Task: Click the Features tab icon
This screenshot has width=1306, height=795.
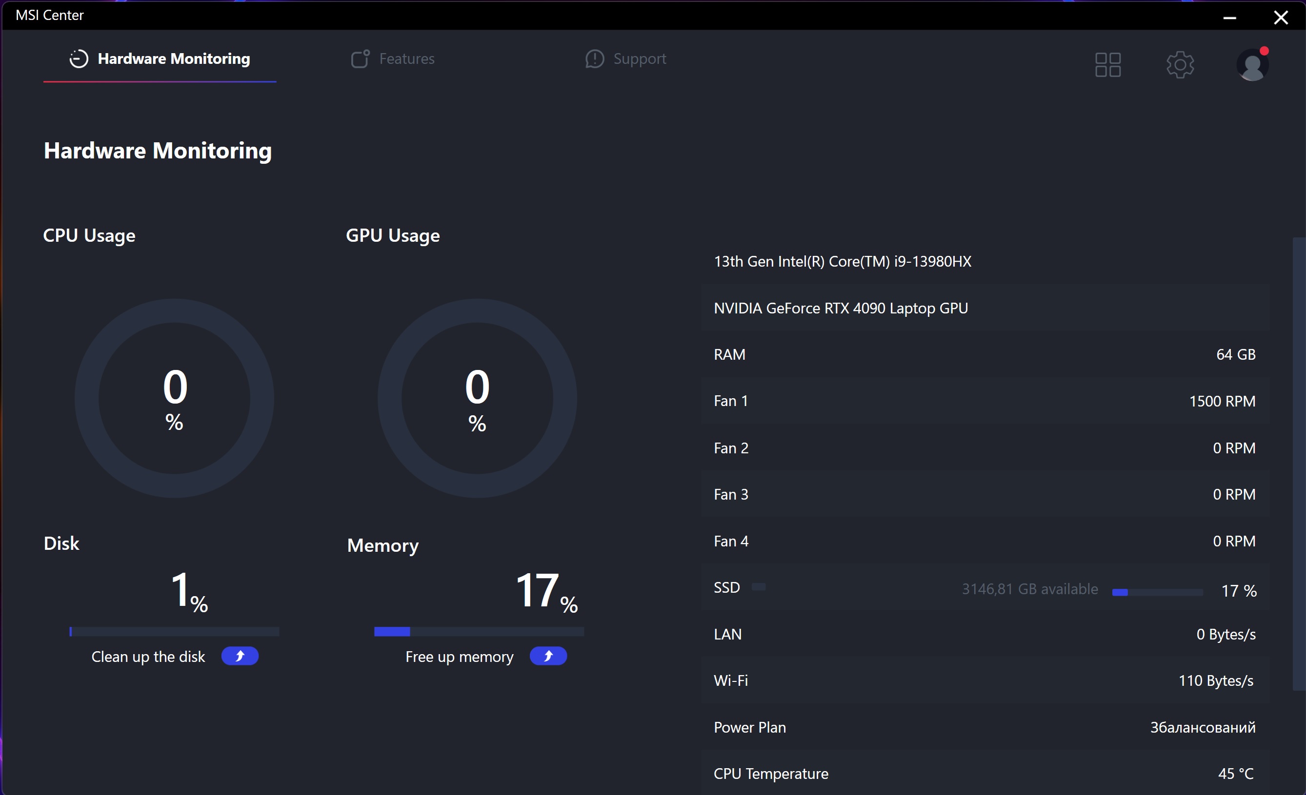Action: point(360,59)
